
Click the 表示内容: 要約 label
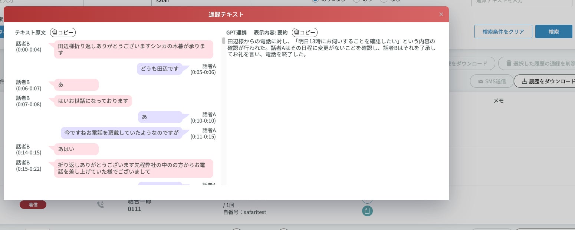(x=271, y=32)
